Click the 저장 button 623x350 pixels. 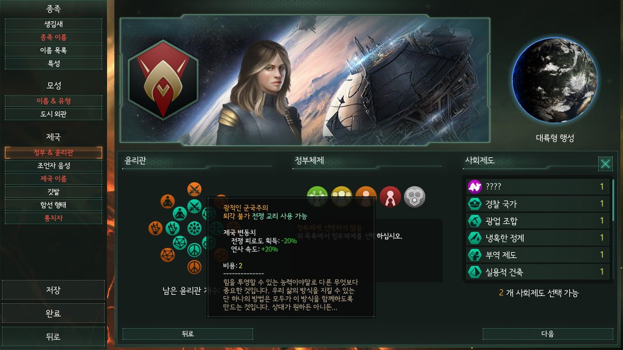coord(54,290)
